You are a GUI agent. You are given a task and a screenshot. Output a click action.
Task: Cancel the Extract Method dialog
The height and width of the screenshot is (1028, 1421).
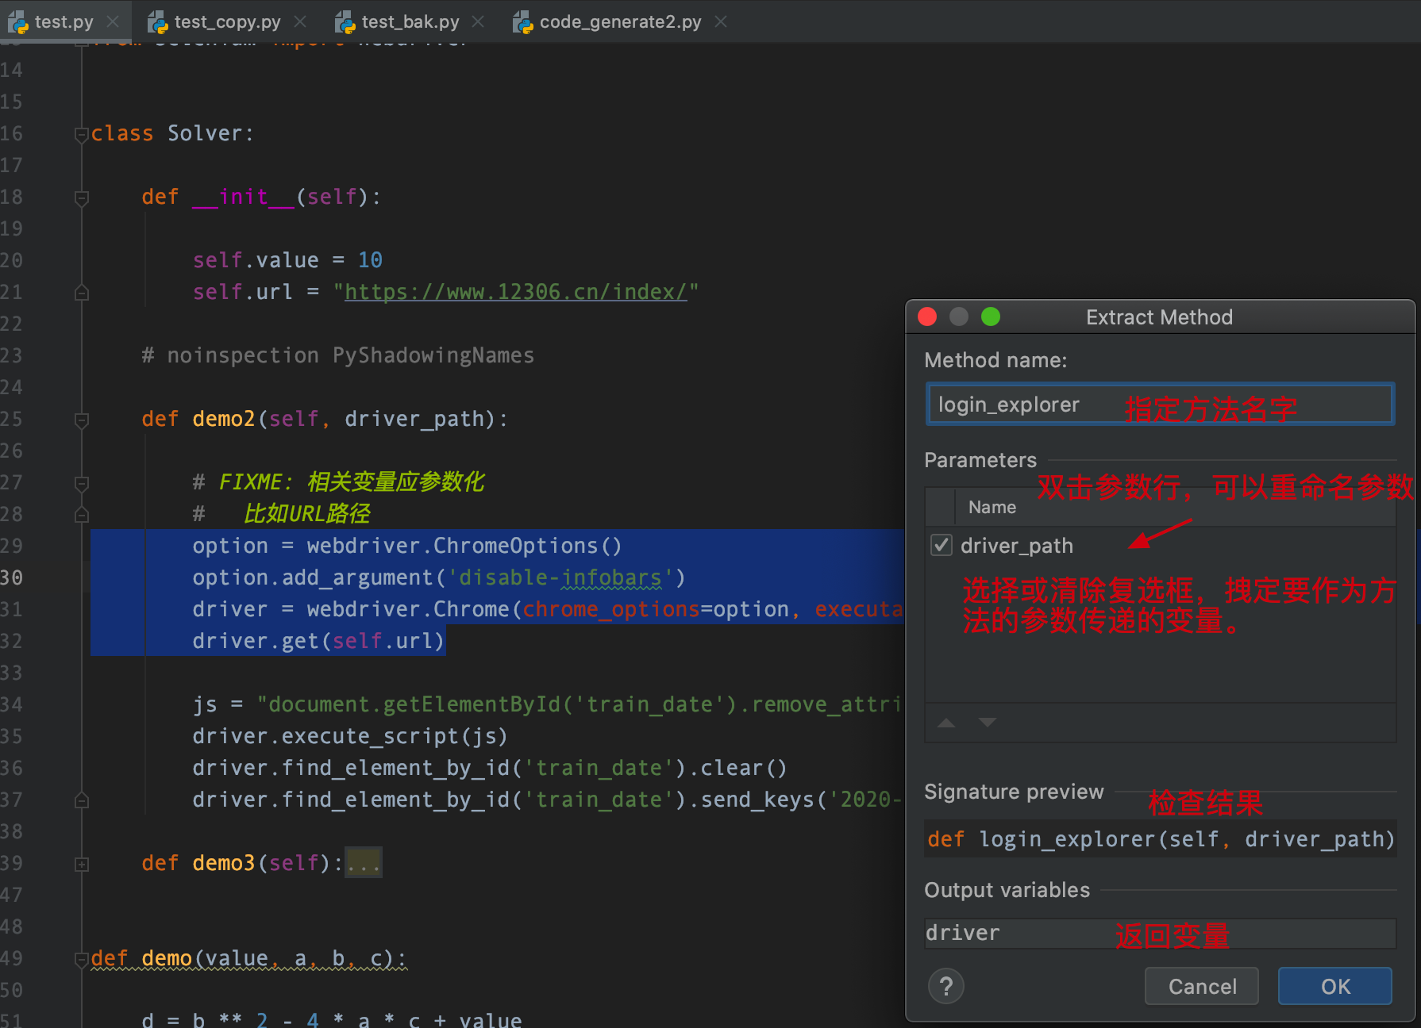pyautogui.click(x=1202, y=986)
